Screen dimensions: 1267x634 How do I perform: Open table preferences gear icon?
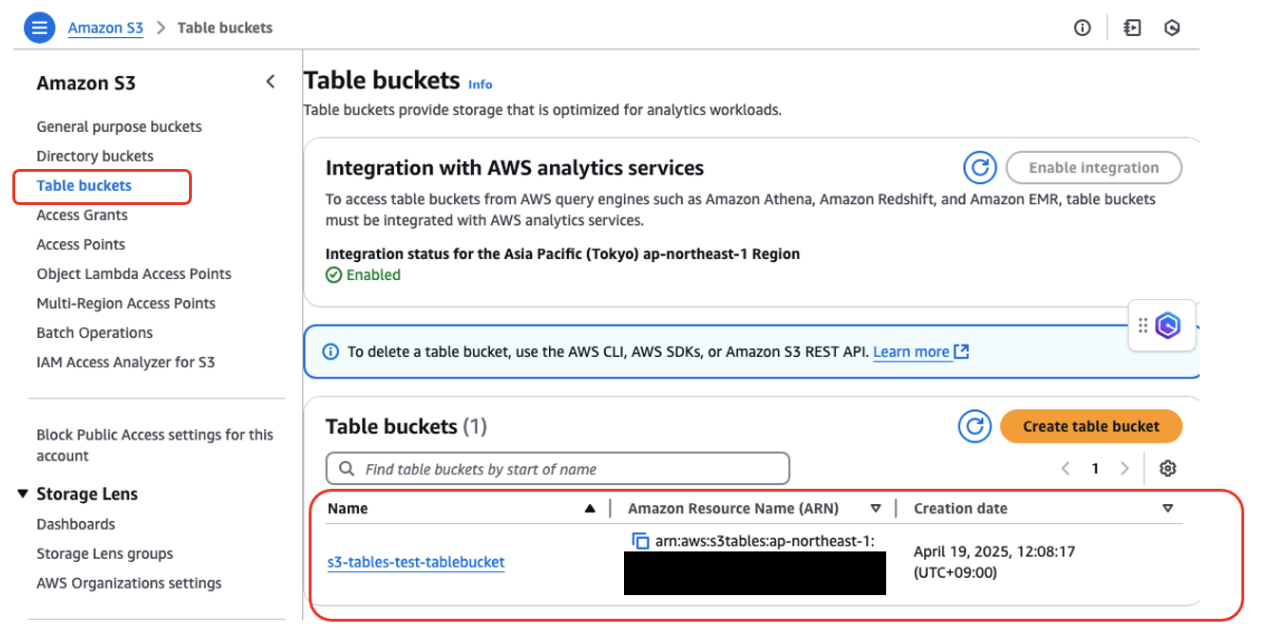[x=1168, y=468]
